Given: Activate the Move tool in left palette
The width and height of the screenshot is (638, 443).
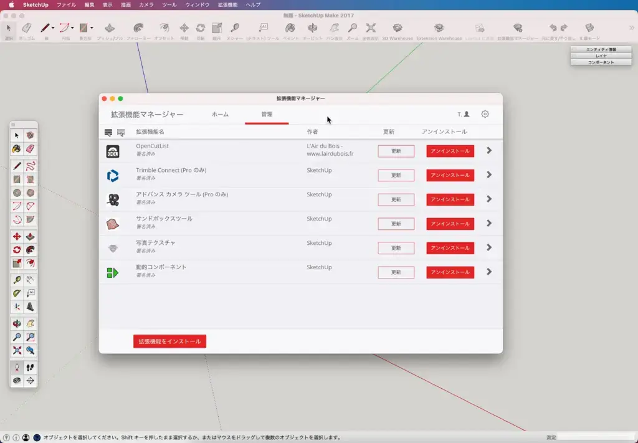Looking at the screenshot, I should point(17,236).
